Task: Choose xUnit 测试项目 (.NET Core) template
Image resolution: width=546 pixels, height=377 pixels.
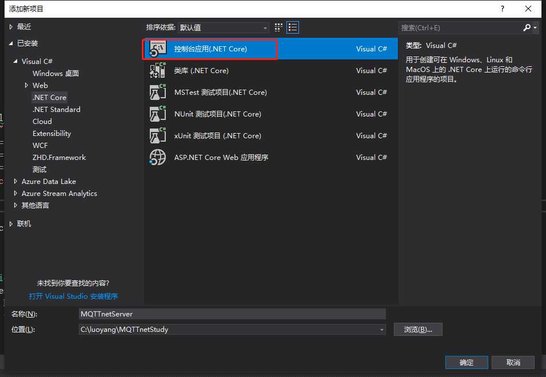Action: point(270,135)
